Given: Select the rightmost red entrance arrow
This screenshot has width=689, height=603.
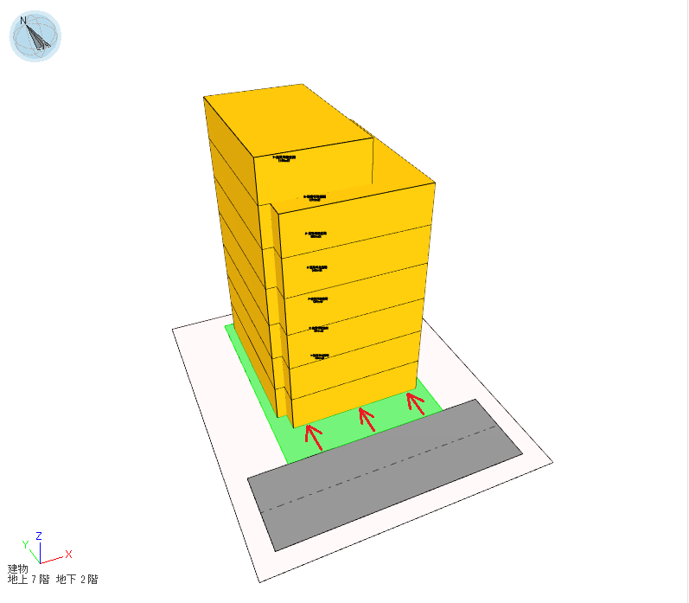Looking at the screenshot, I should tap(417, 401).
